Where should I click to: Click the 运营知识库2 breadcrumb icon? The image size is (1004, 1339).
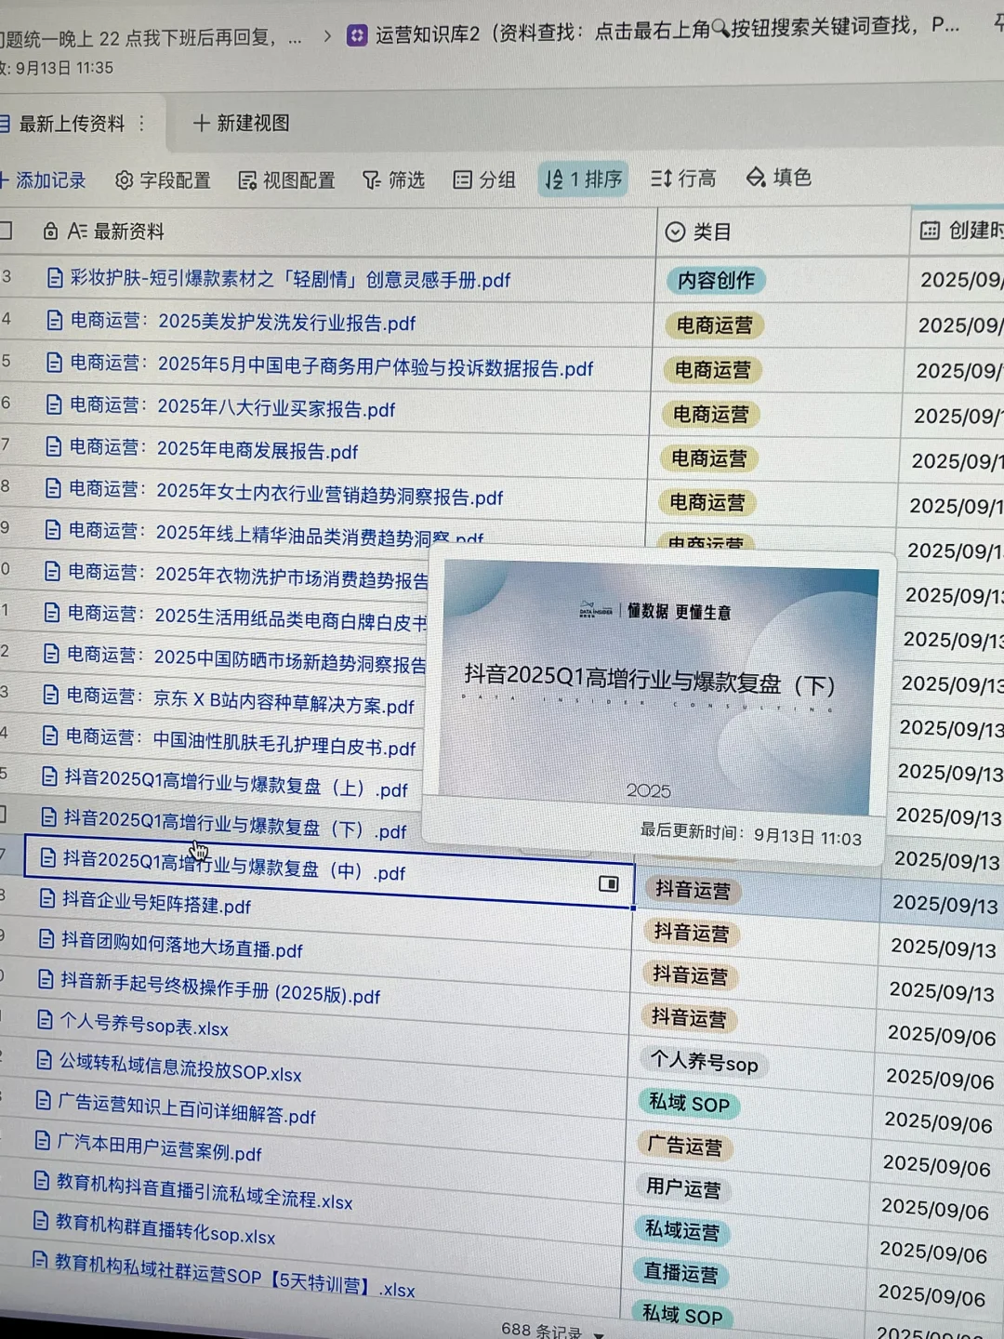click(x=356, y=35)
